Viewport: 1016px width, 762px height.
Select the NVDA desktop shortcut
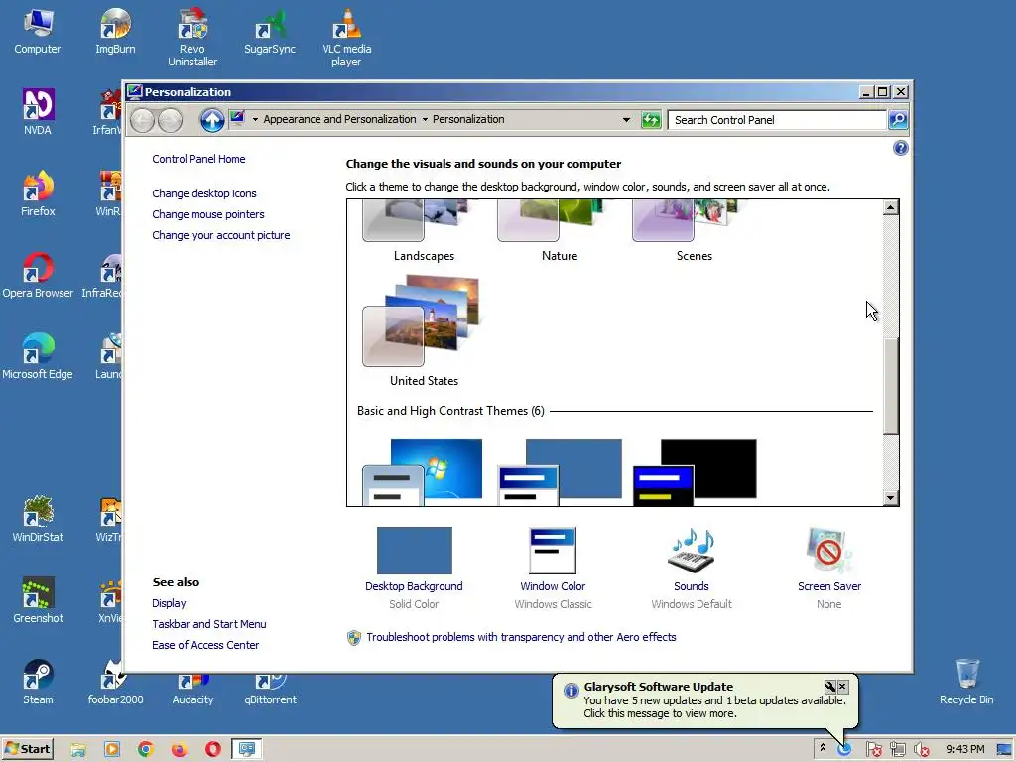tap(38, 112)
